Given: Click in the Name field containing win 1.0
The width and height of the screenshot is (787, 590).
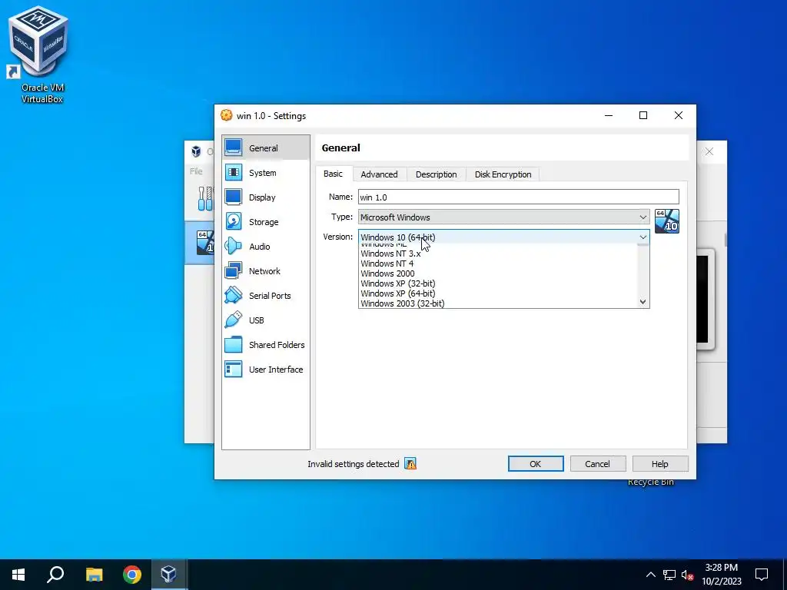Looking at the screenshot, I should click(x=519, y=197).
